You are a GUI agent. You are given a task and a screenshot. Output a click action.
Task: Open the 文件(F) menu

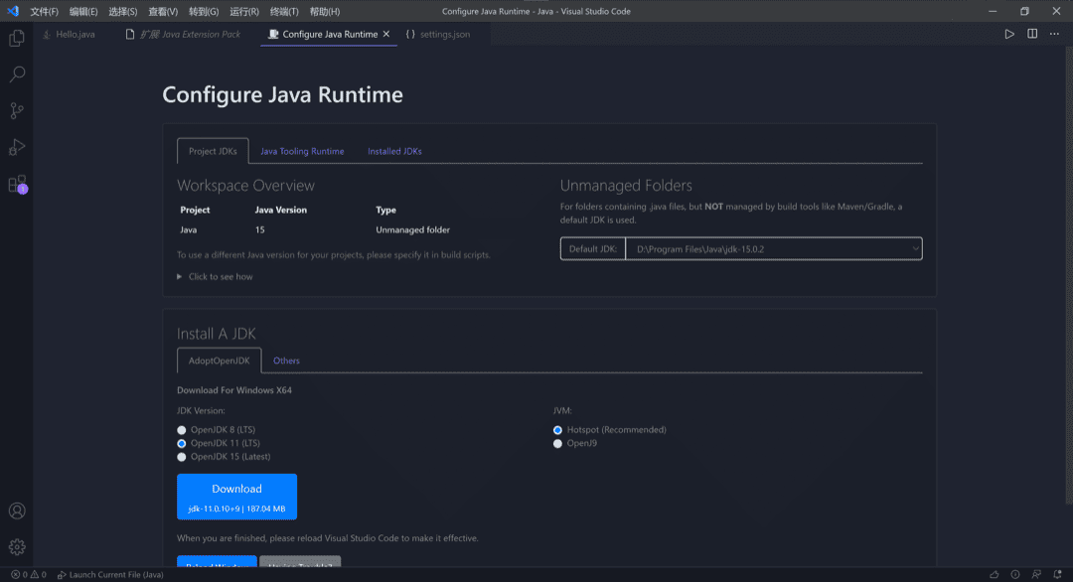point(44,12)
